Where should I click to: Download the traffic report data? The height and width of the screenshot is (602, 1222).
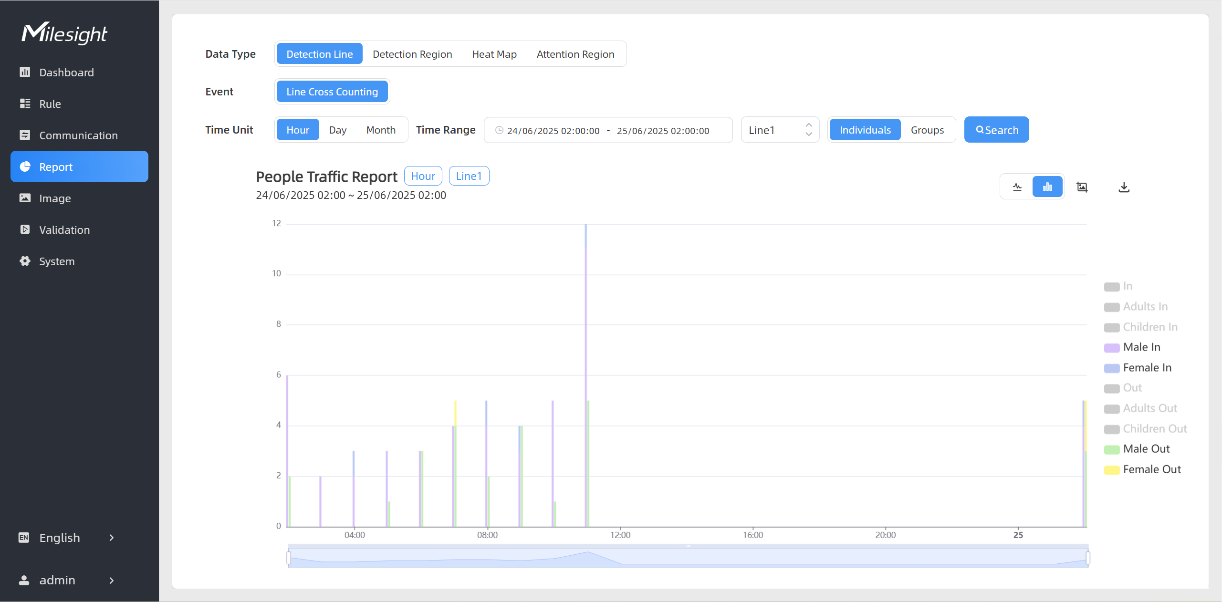pyautogui.click(x=1124, y=187)
